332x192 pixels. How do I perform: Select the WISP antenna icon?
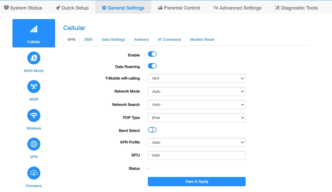tap(34, 87)
